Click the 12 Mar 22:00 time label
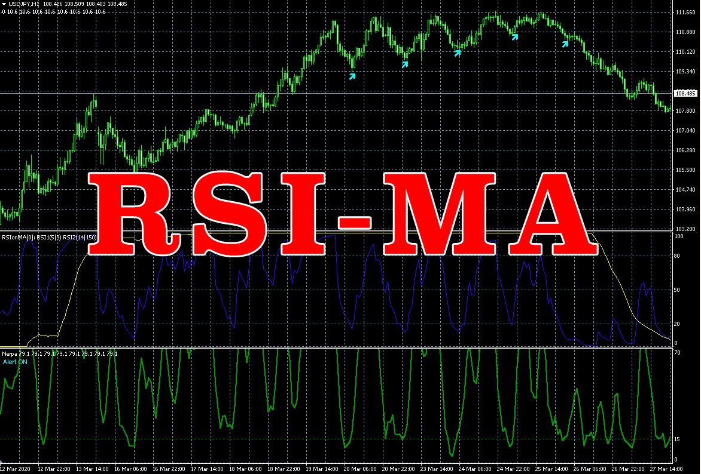 click(x=54, y=469)
